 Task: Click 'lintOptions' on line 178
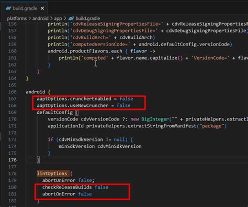pos(52,173)
